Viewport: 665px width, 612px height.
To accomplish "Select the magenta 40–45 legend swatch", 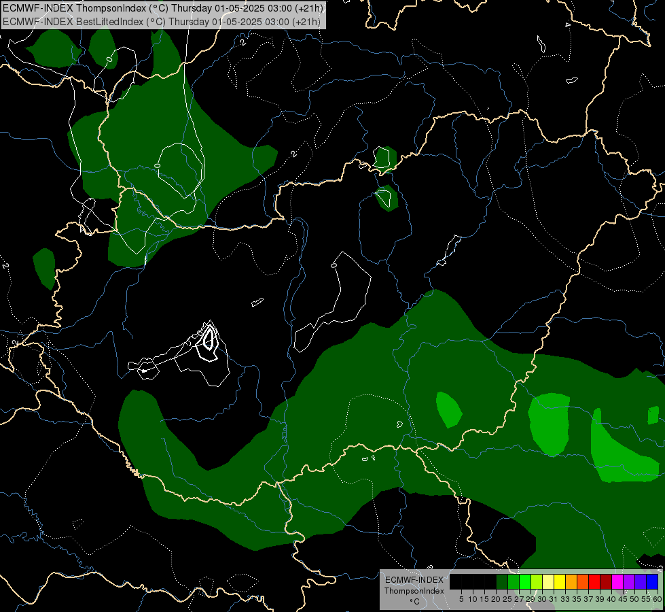I will [617, 581].
